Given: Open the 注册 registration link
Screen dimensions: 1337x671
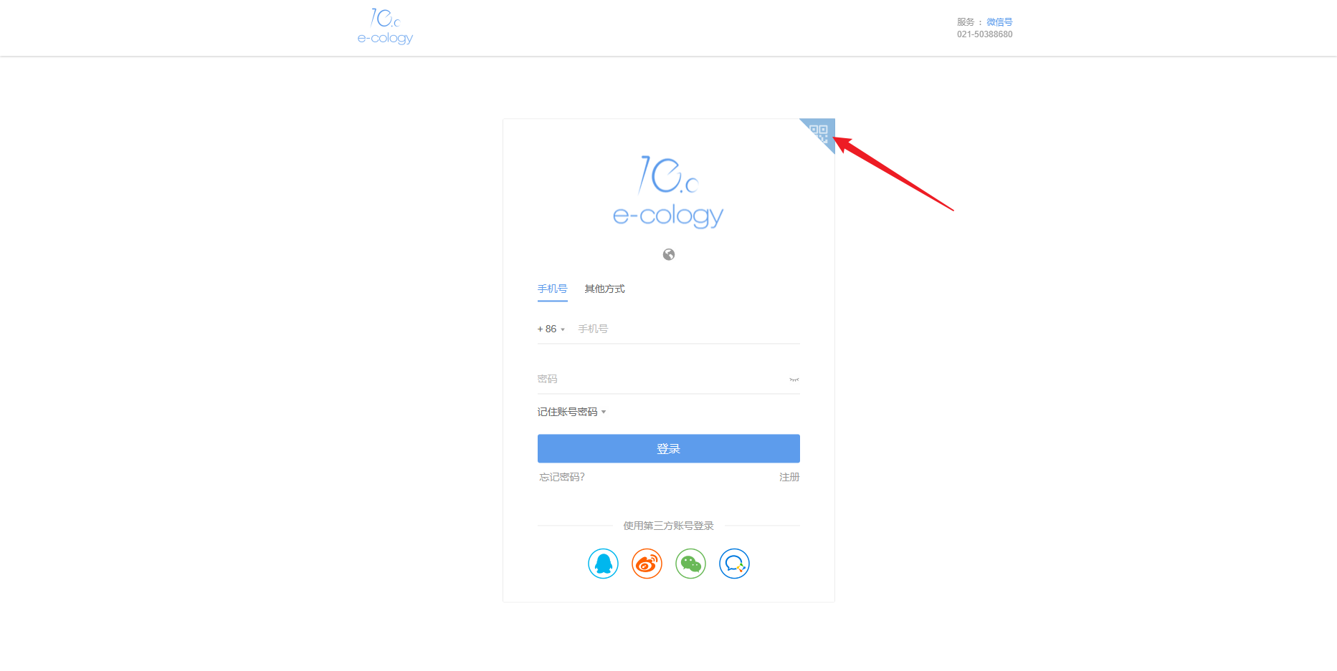Looking at the screenshot, I should click(789, 477).
